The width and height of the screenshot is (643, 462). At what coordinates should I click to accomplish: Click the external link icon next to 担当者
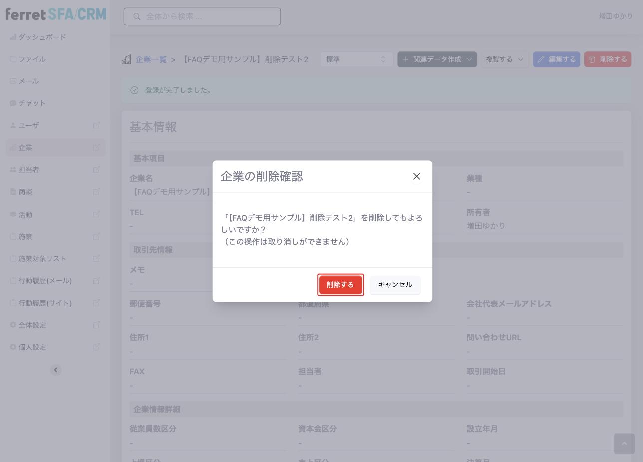(97, 169)
